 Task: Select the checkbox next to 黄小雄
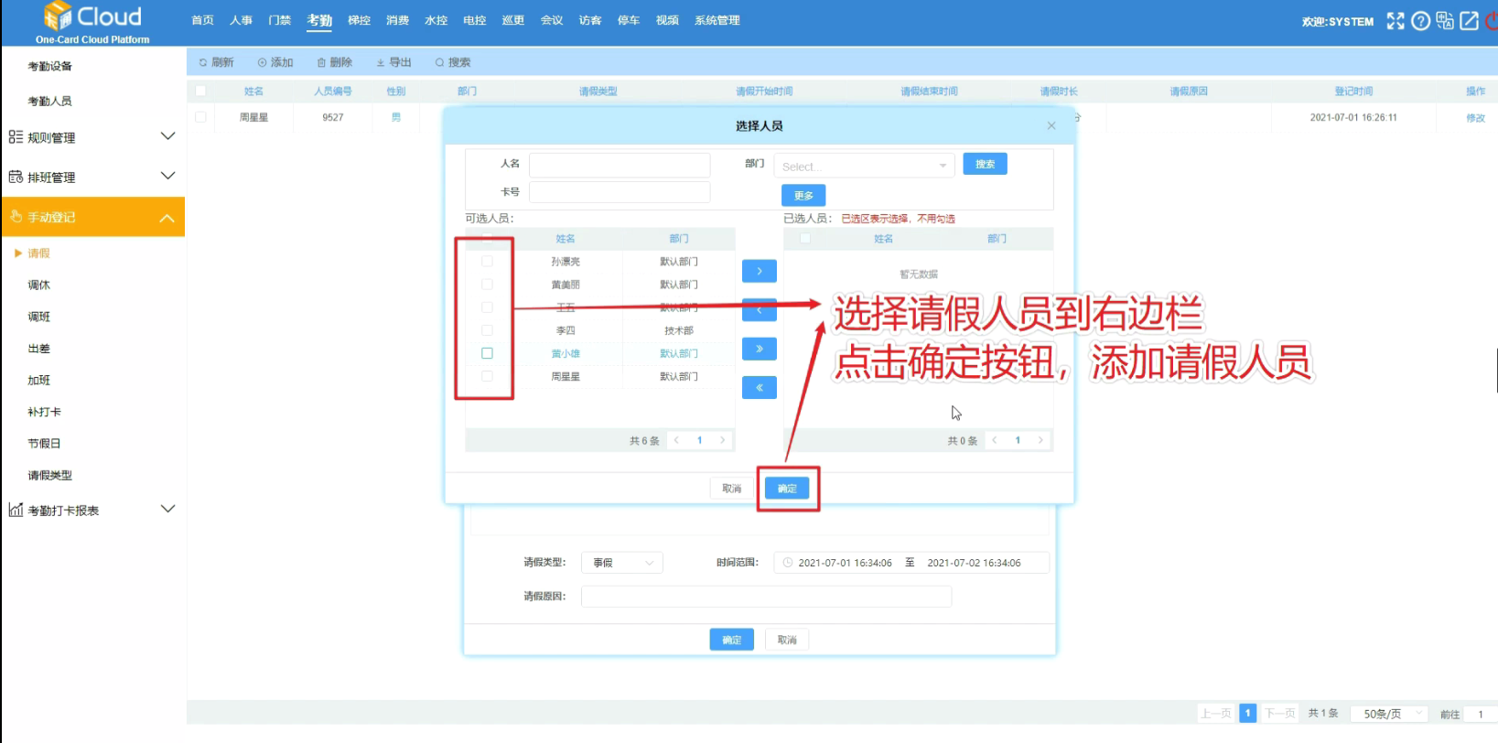(487, 353)
